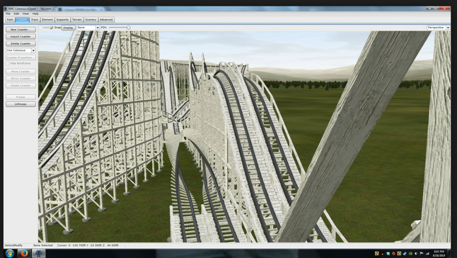Click the New Coaster button

tap(21, 30)
